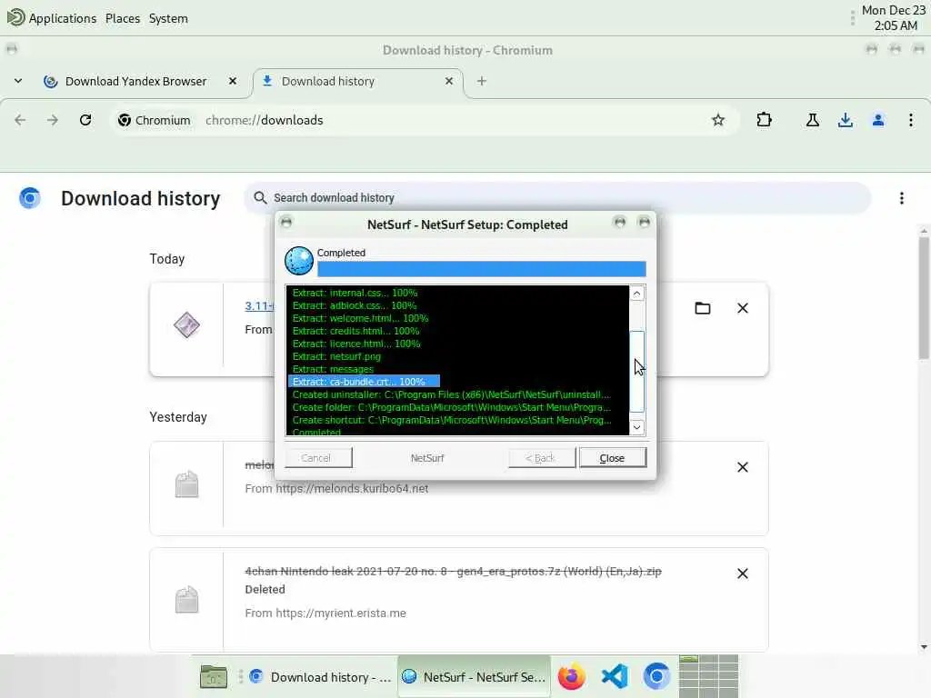Viewport: 931px width, 698px height.
Task: Select the Download history tab
Action: tap(357, 81)
